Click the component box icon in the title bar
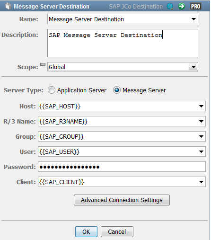 pyautogui.click(x=8, y=6)
